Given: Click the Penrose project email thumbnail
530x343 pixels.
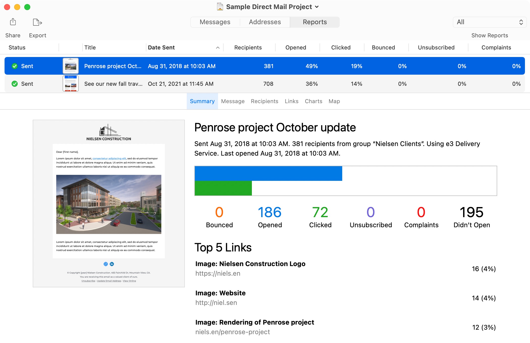Looking at the screenshot, I should tap(71, 66).
